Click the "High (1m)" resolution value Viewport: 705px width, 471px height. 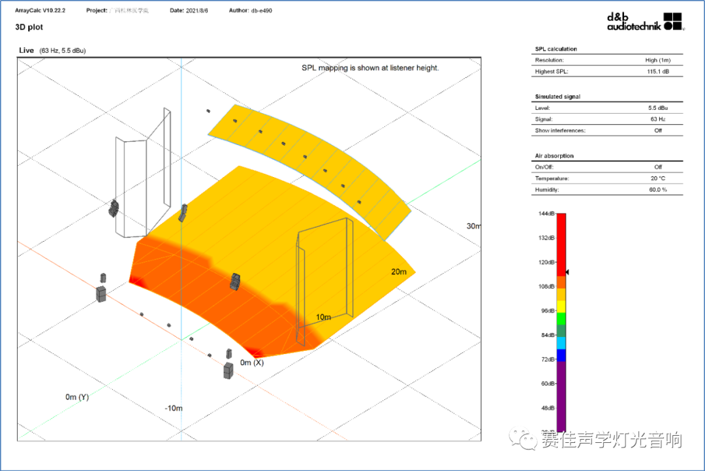(x=658, y=60)
